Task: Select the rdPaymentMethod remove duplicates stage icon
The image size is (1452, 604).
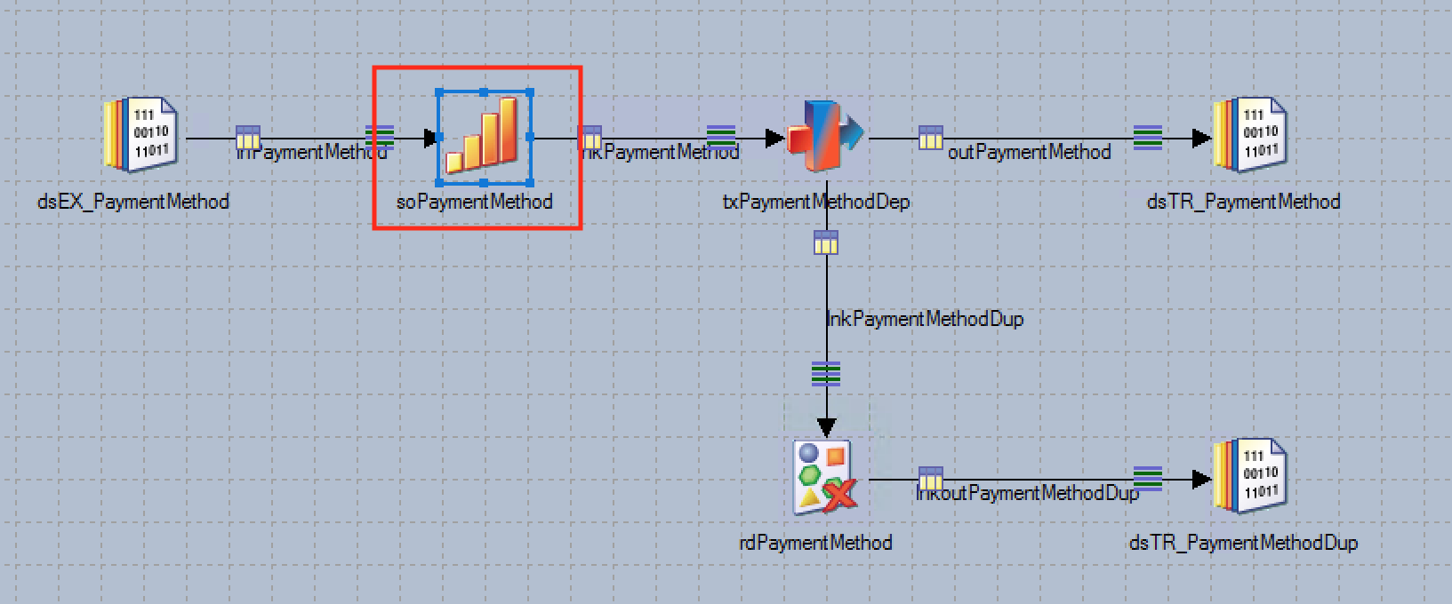Action: tap(824, 477)
